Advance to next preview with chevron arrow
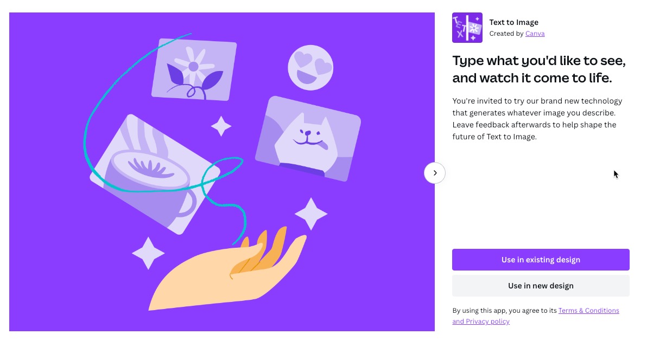Screen dimensions: 647x341 point(434,173)
